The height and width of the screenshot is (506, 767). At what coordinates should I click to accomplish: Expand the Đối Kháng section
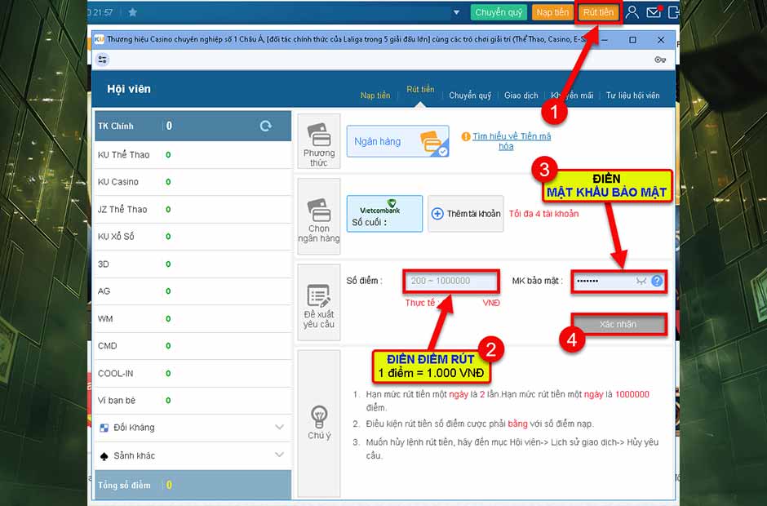click(279, 427)
